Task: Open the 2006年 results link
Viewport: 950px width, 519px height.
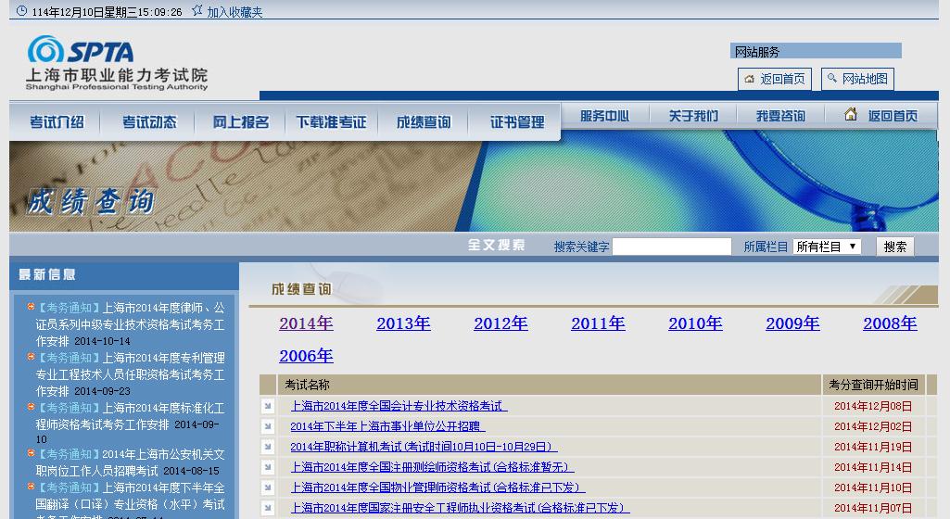Action: tap(306, 356)
